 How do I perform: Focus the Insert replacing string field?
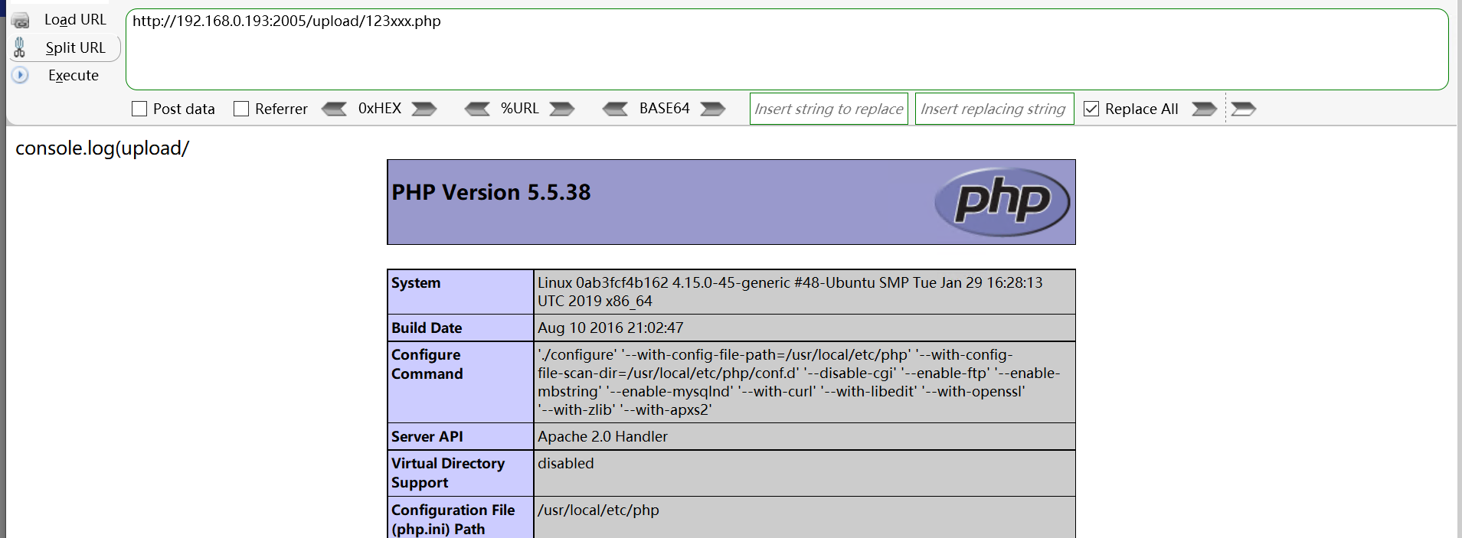point(995,109)
